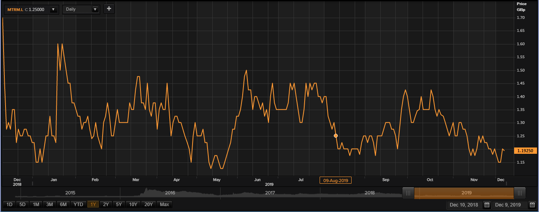Click the plus add-instrument button

coord(109,9)
